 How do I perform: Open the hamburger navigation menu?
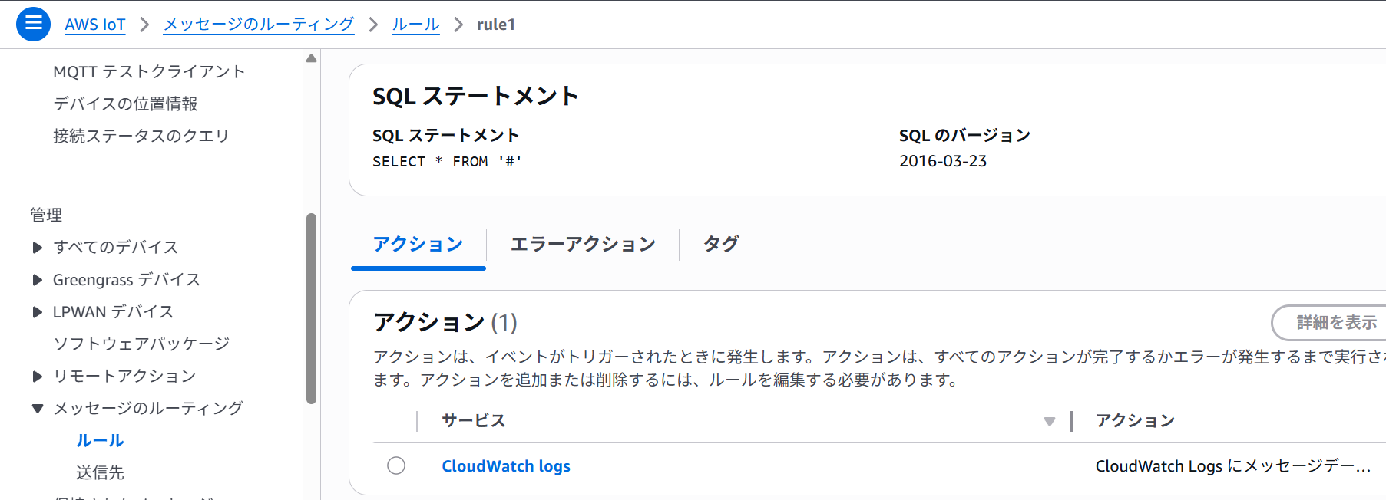point(33,24)
